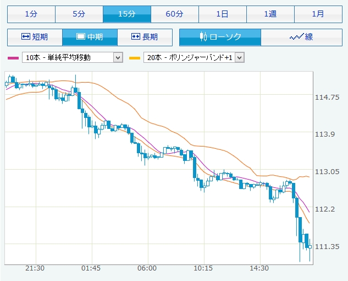The height and width of the screenshot is (281, 348).
Task: Switch chart to 60分 interval
Action: [175, 14]
